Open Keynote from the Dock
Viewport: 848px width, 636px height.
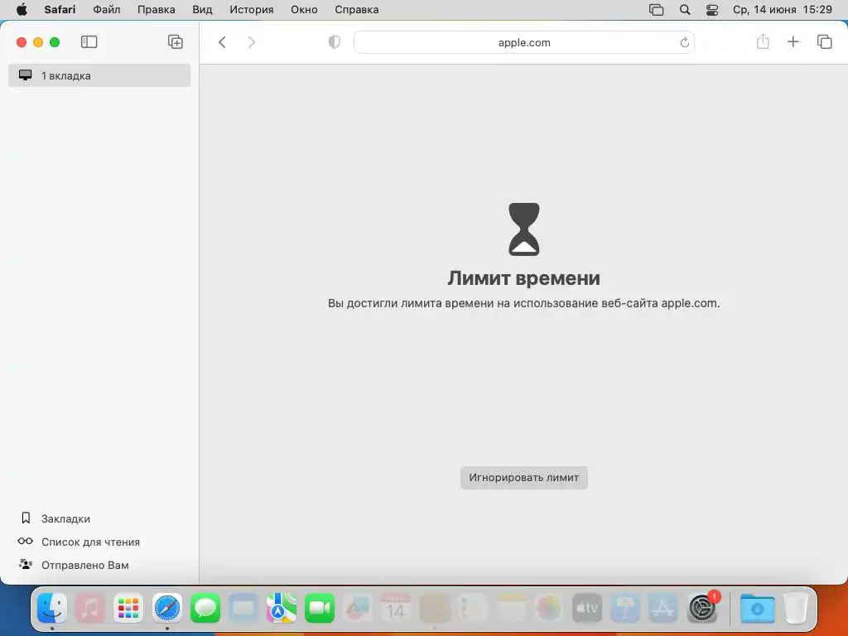(x=625, y=608)
